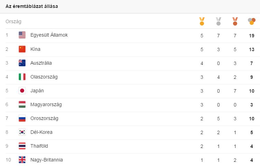Click the United States flag icon
This screenshot has width=260, height=167.
(22, 35)
